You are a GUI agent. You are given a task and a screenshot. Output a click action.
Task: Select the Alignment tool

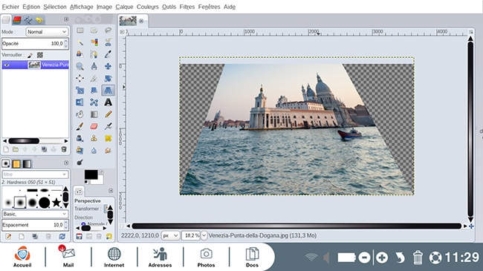(80, 78)
